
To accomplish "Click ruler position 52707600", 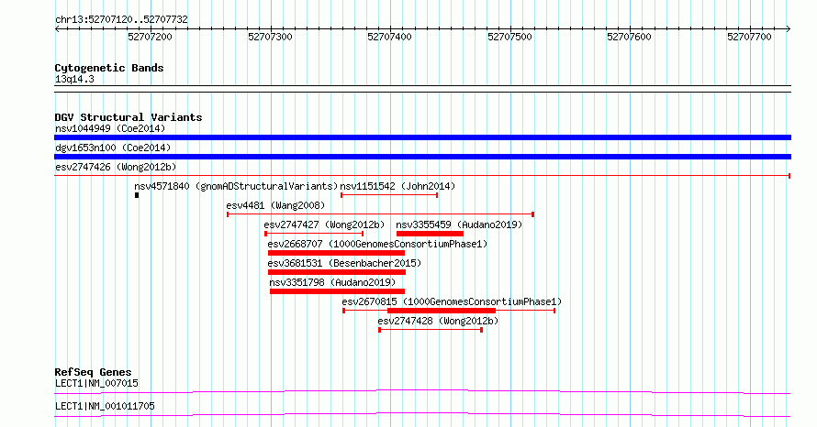I will click(x=630, y=37).
